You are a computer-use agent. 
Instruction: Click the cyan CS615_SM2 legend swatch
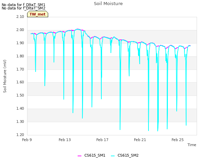(x=113, y=156)
